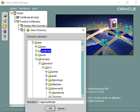Select Trusted Certificates label in wallet tree
The width and height of the screenshot is (140, 112).
pyautogui.click(x=30, y=21)
